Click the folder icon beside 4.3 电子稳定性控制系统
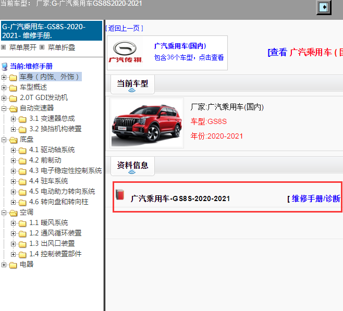This screenshot has height=311, width=343. pyautogui.click(x=22, y=171)
